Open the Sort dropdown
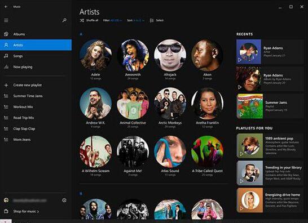Viewport: 308px width, 223px height. coord(135,20)
